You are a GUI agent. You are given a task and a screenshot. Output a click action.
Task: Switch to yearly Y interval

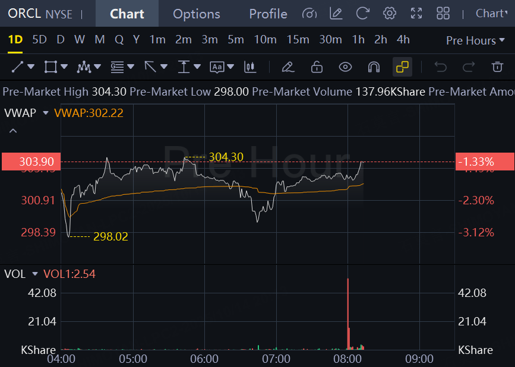click(136, 40)
